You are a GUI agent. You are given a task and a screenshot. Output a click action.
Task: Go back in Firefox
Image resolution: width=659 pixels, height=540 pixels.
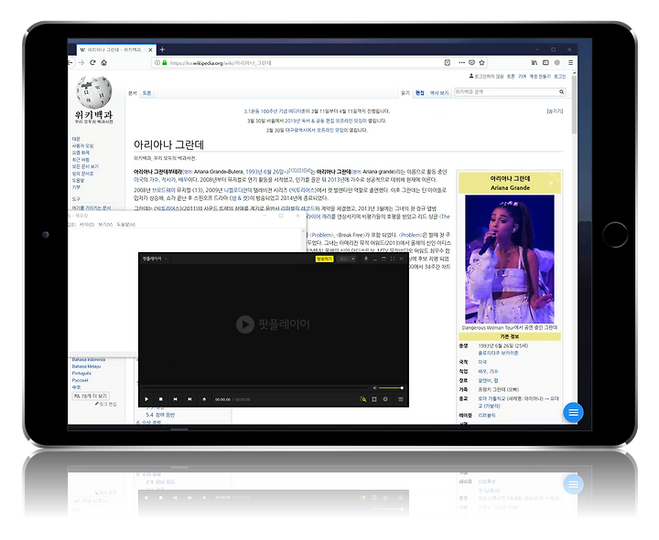(x=70, y=62)
